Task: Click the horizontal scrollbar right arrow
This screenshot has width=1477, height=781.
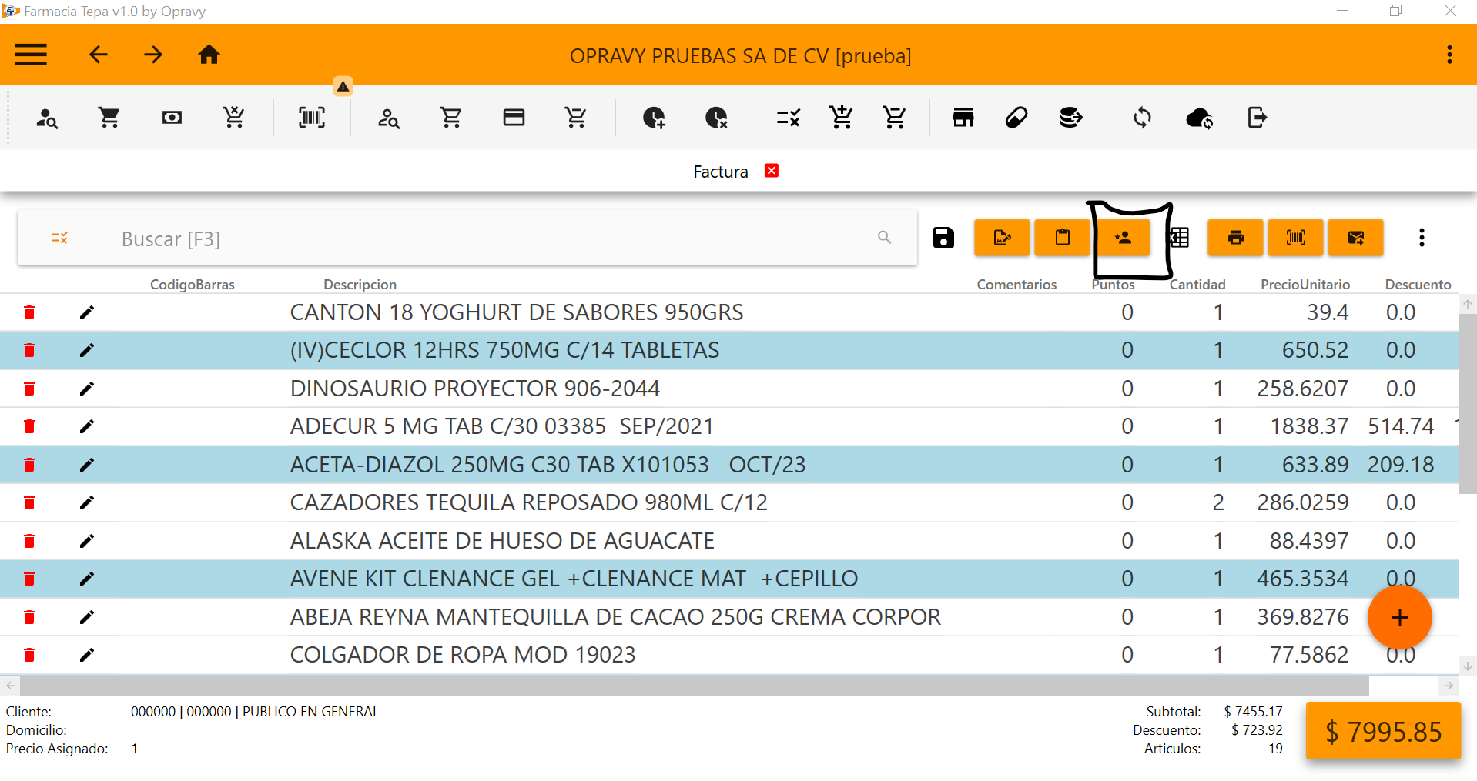Action: 1449,685
